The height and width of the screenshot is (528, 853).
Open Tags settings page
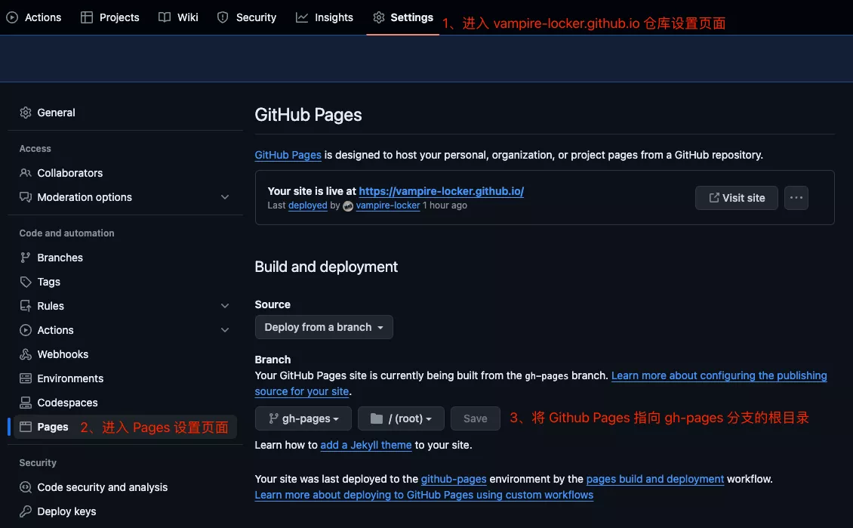tap(125, 282)
